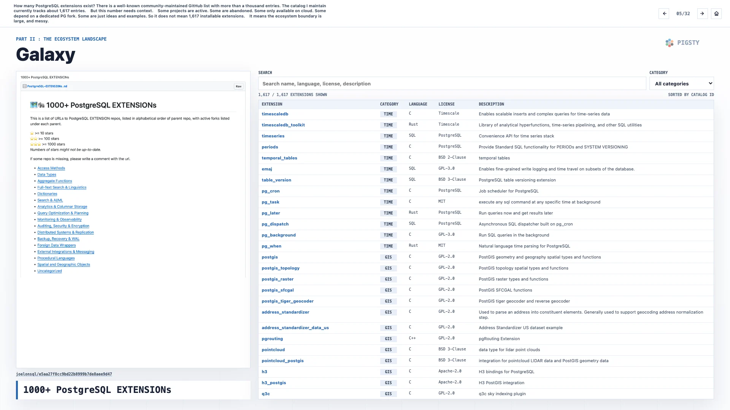This screenshot has width=730, height=410.
Task: Open the postgis_topology extension link
Action: pyautogui.click(x=281, y=268)
